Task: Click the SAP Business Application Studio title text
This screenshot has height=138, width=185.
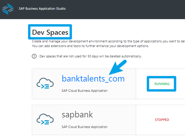Action: pos(42,9)
